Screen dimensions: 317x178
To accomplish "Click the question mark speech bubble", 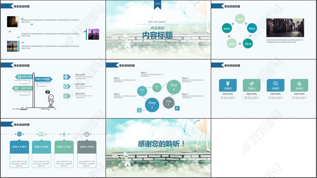I will [x=48, y=92].
